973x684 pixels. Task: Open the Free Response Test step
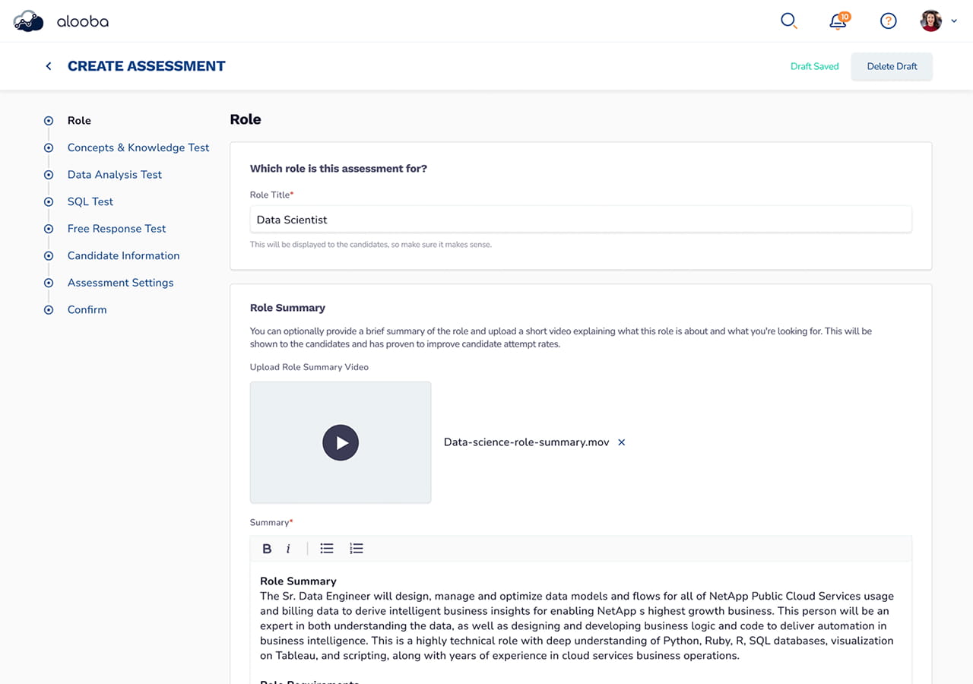117,229
